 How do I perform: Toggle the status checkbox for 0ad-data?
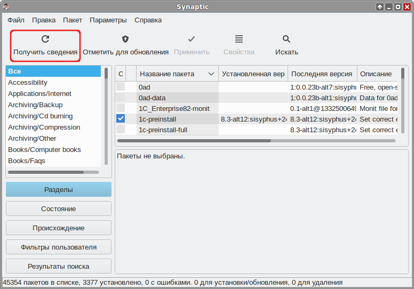click(121, 97)
